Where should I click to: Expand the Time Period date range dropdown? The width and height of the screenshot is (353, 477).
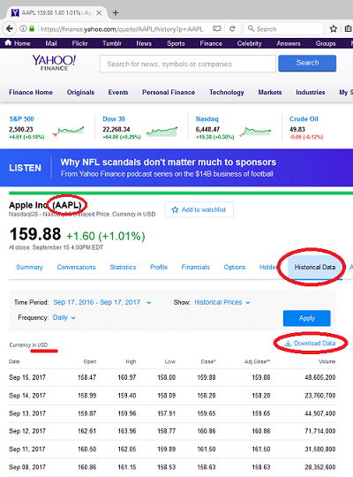(x=102, y=302)
